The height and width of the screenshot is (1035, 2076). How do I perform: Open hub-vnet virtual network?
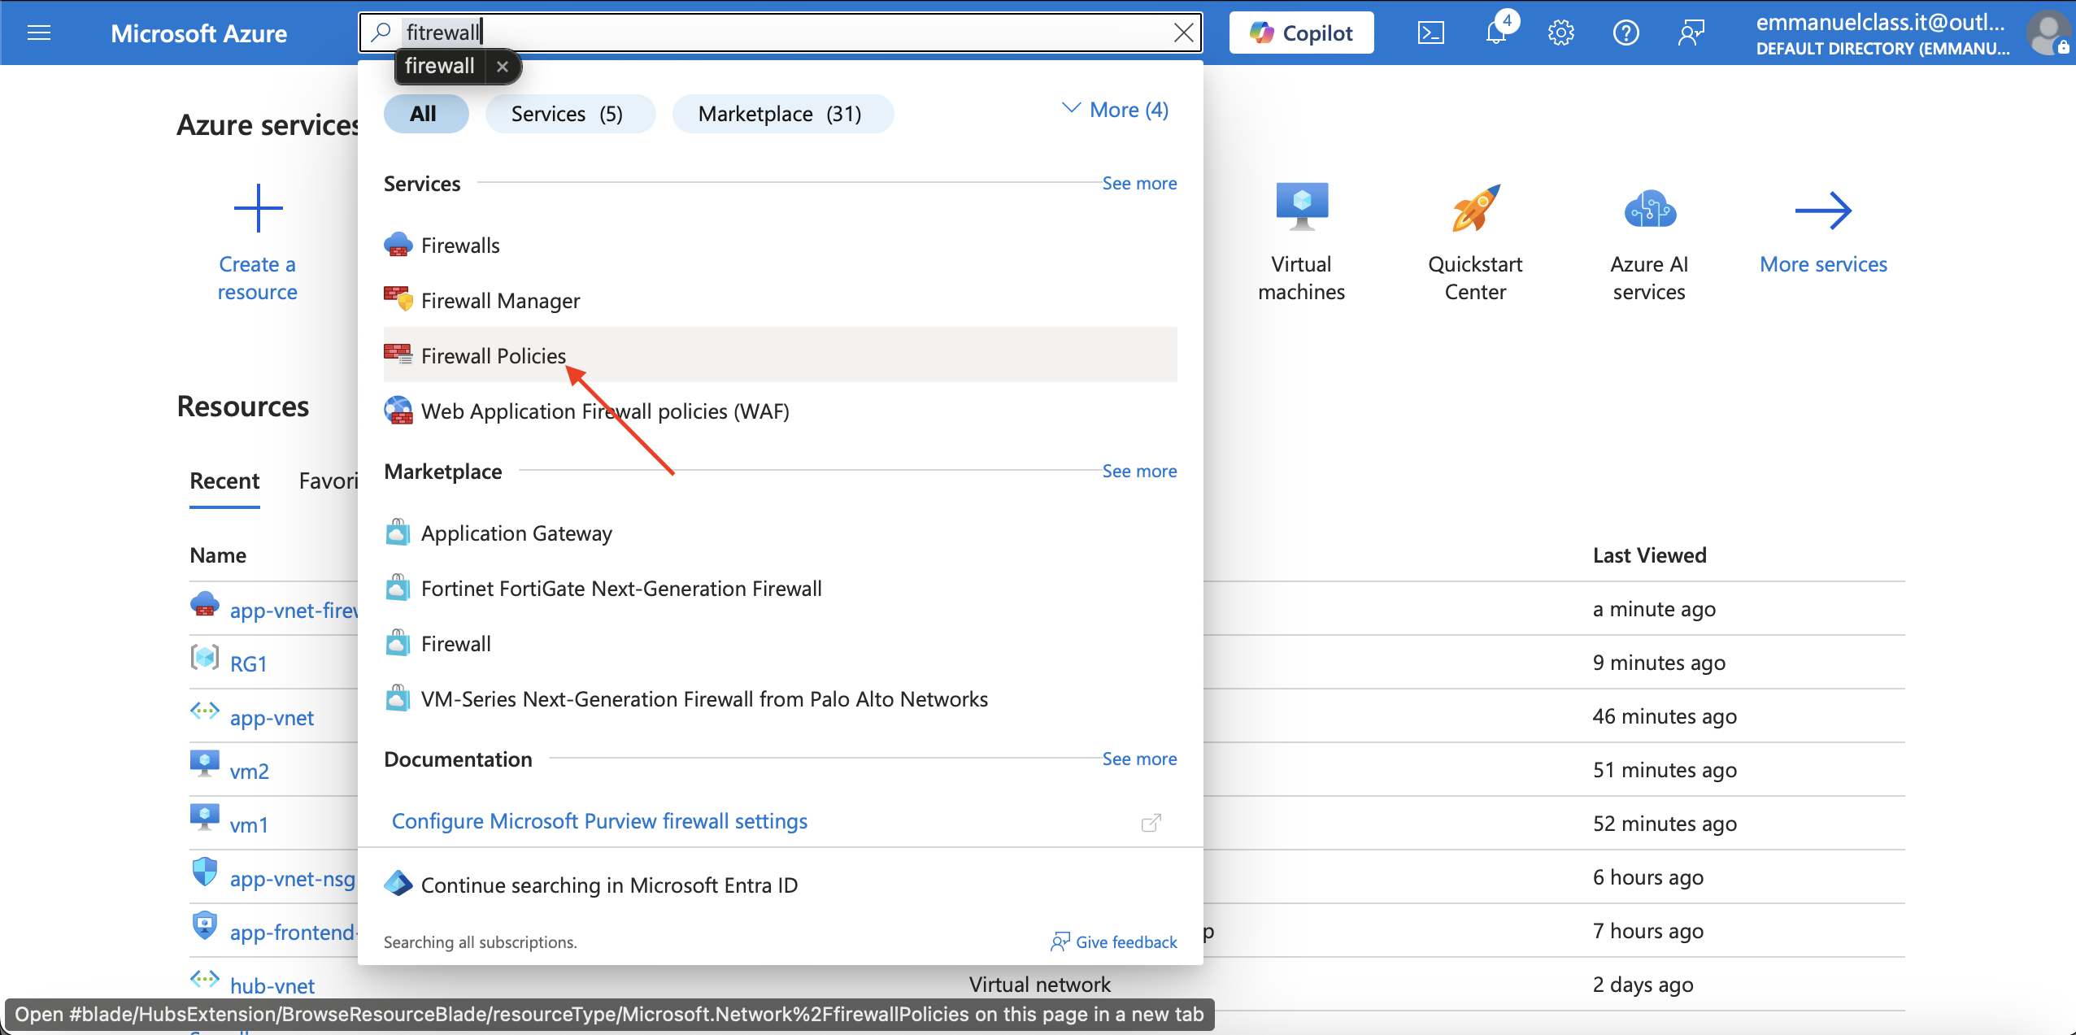(272, 985)
